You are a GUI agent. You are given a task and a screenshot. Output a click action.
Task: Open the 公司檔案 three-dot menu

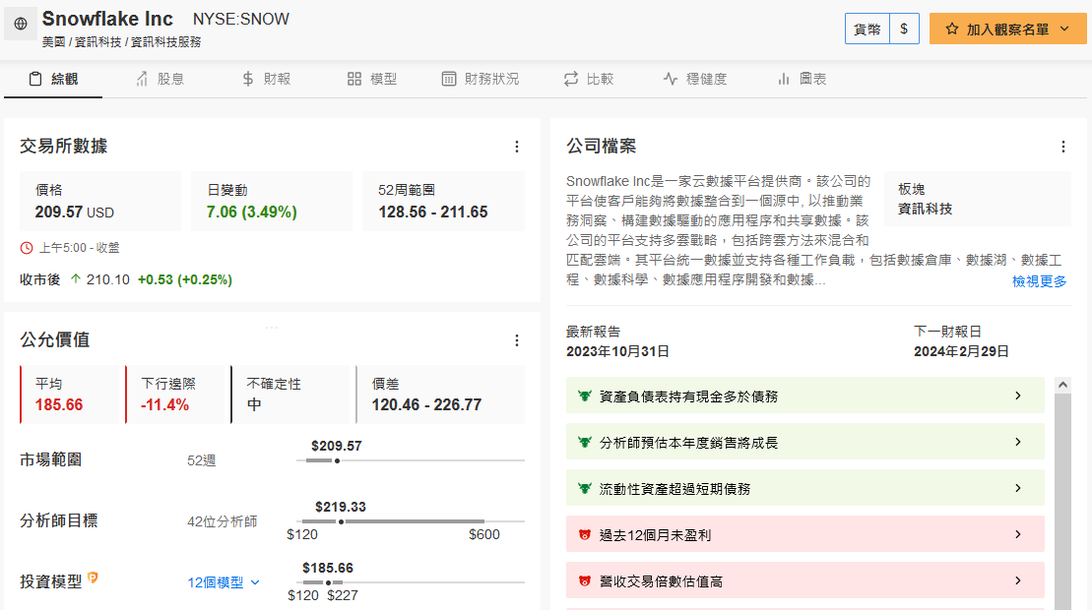1062,147
